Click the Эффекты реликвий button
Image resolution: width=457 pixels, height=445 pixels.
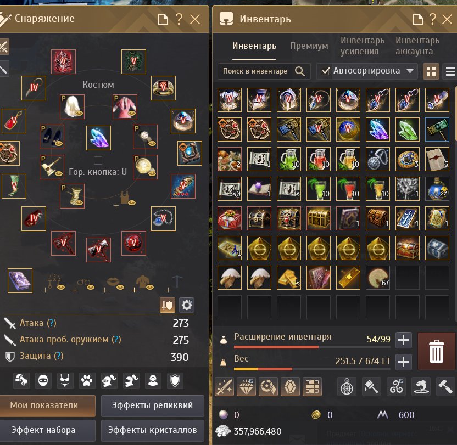(x=153, y=405)
